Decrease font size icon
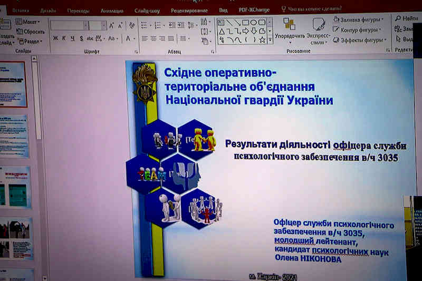422x281 pixels. point(120,26)
